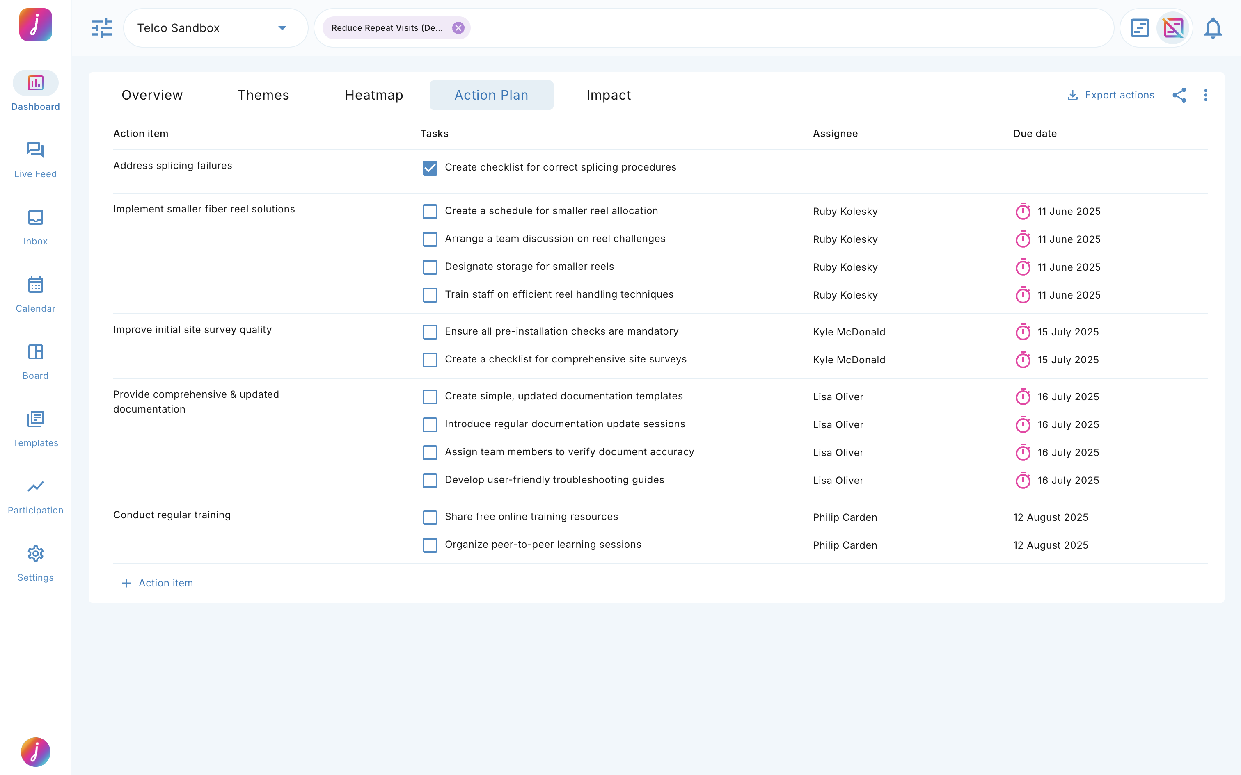This screenshot has height=775, width=1241.
Task: Open Participation trend icon
Action: [35, 486]
